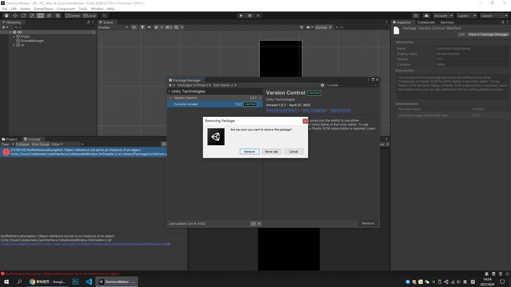Collapse the 00 scene in Hierarchy
The width and height of the screenshot is (511, 287).
11,32
